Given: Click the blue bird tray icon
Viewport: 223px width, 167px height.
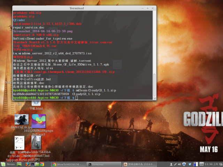Looking at the screenshot, I should [190, 164].
